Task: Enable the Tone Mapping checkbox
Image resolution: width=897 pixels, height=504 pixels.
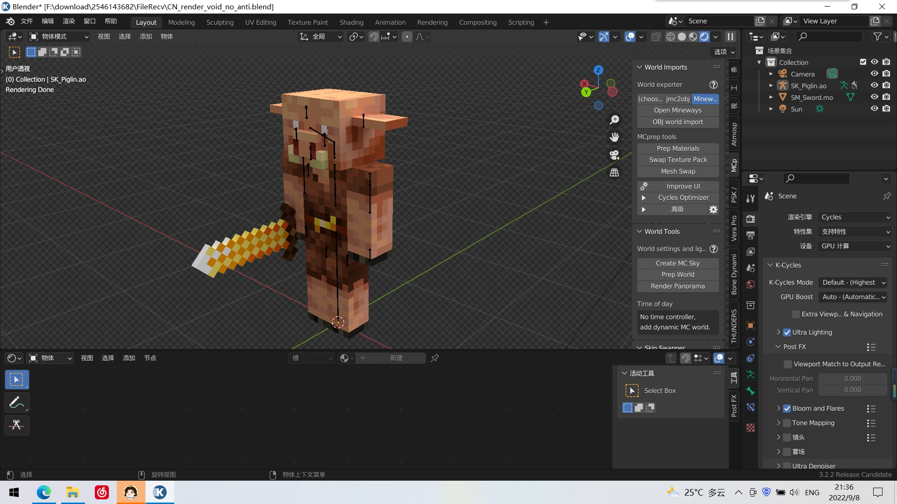Action: 787,423
